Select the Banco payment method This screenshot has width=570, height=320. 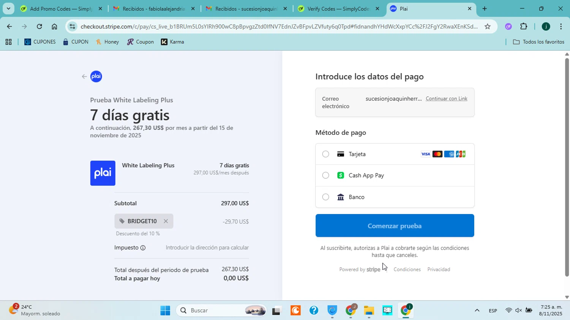[x=326, y=197]
